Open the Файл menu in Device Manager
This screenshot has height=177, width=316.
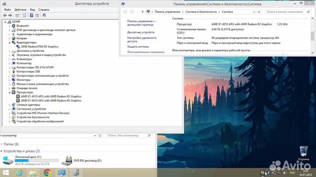7,10
